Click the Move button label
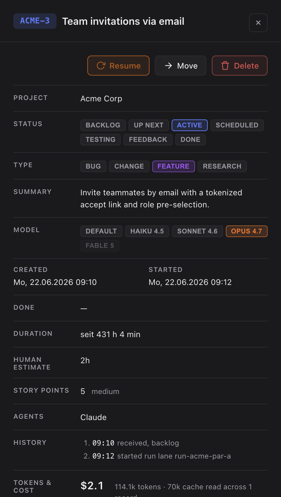281x497 pixels. [187, 66]
